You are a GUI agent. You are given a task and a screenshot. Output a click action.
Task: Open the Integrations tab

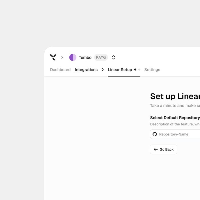point(86,70)
